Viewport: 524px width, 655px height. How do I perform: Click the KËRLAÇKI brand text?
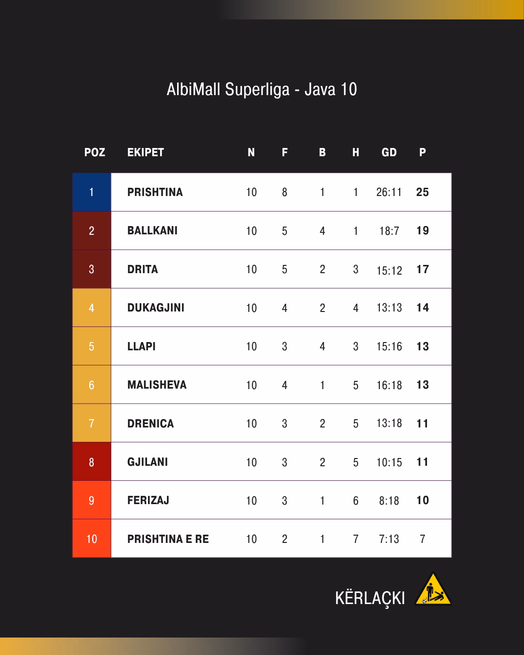(370, 598)
